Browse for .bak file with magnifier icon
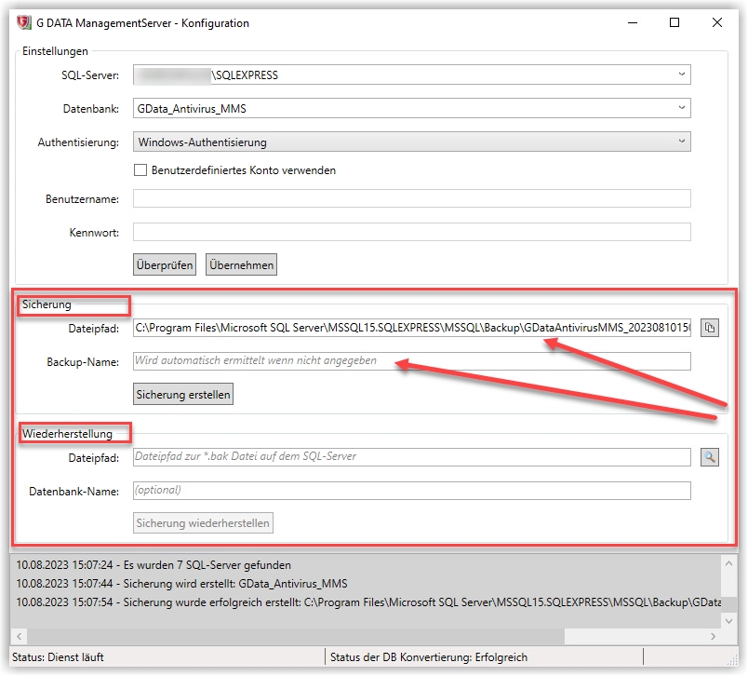The width and height of the screenshot is (748, 676). click(x=709, y=457)
